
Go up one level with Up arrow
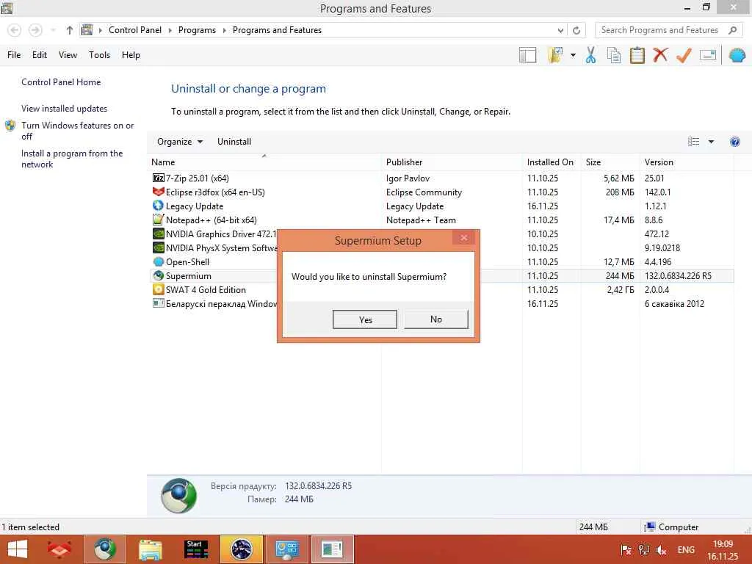click(x=70, y=30)
